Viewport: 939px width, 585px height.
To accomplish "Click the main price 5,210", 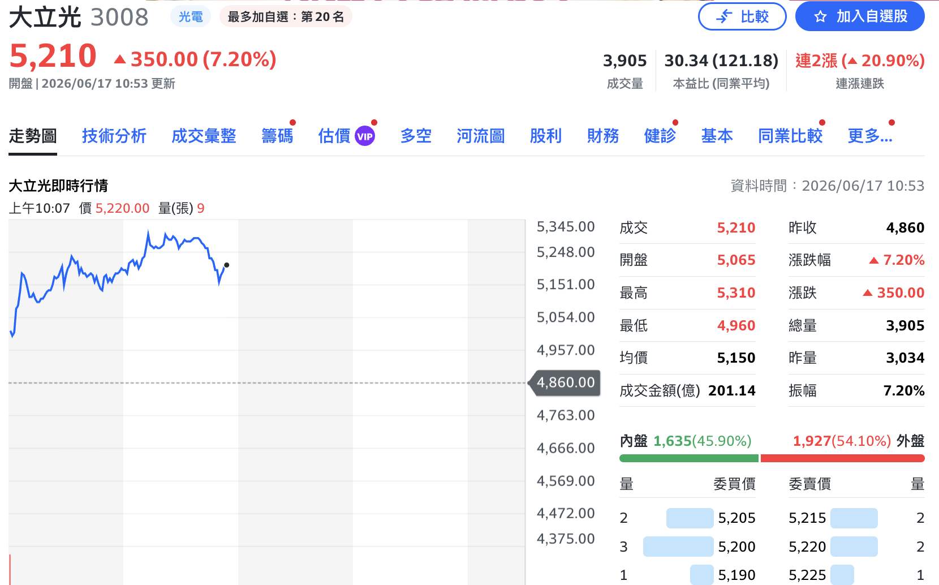I will tap(53, 56).
